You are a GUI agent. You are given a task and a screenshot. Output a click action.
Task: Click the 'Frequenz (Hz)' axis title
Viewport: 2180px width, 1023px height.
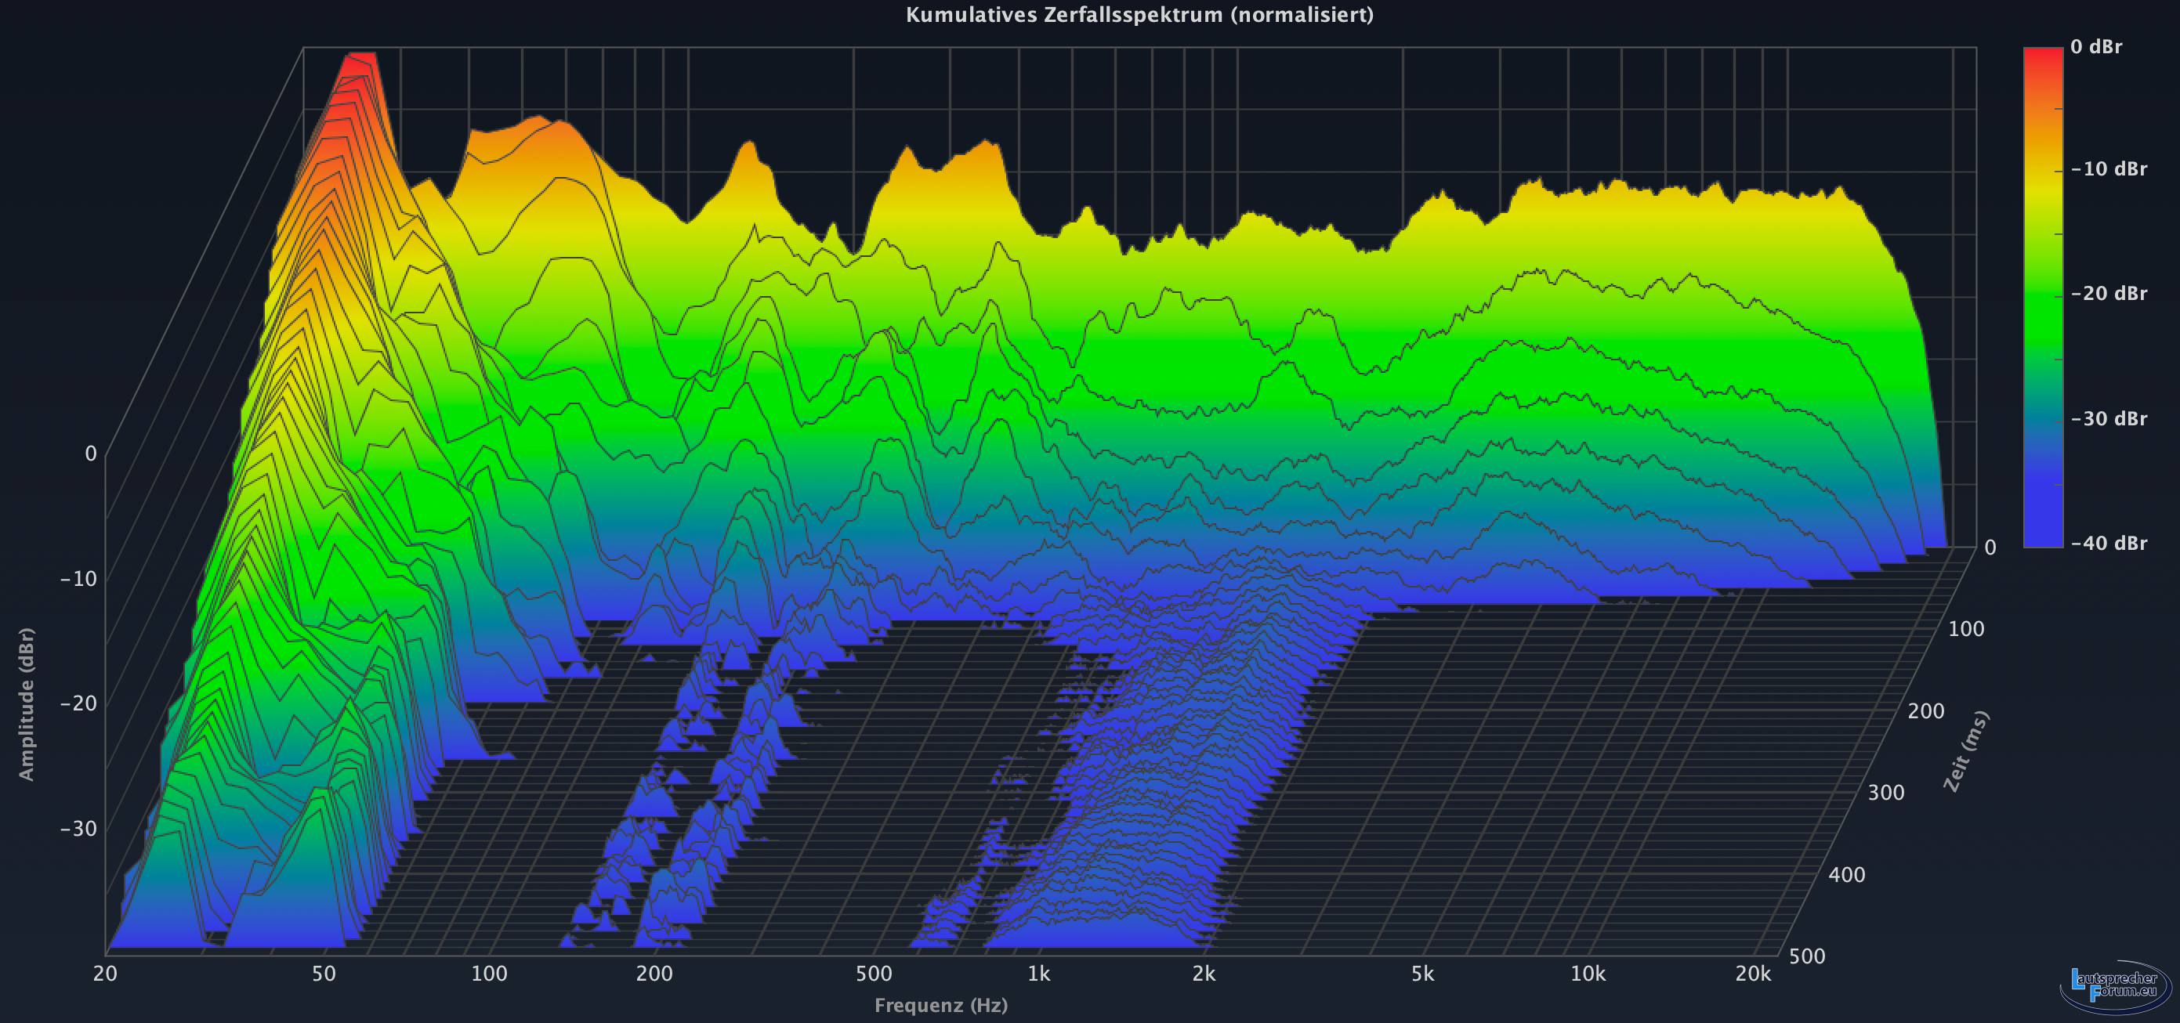(940, 1005)
